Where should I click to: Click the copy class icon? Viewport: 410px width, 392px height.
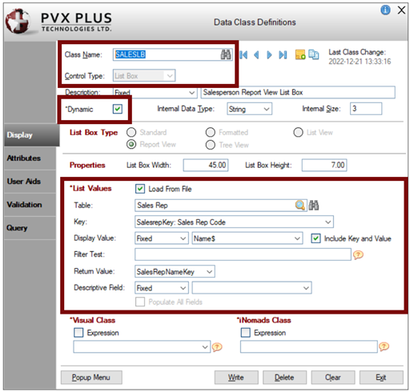tap(313, 54)
